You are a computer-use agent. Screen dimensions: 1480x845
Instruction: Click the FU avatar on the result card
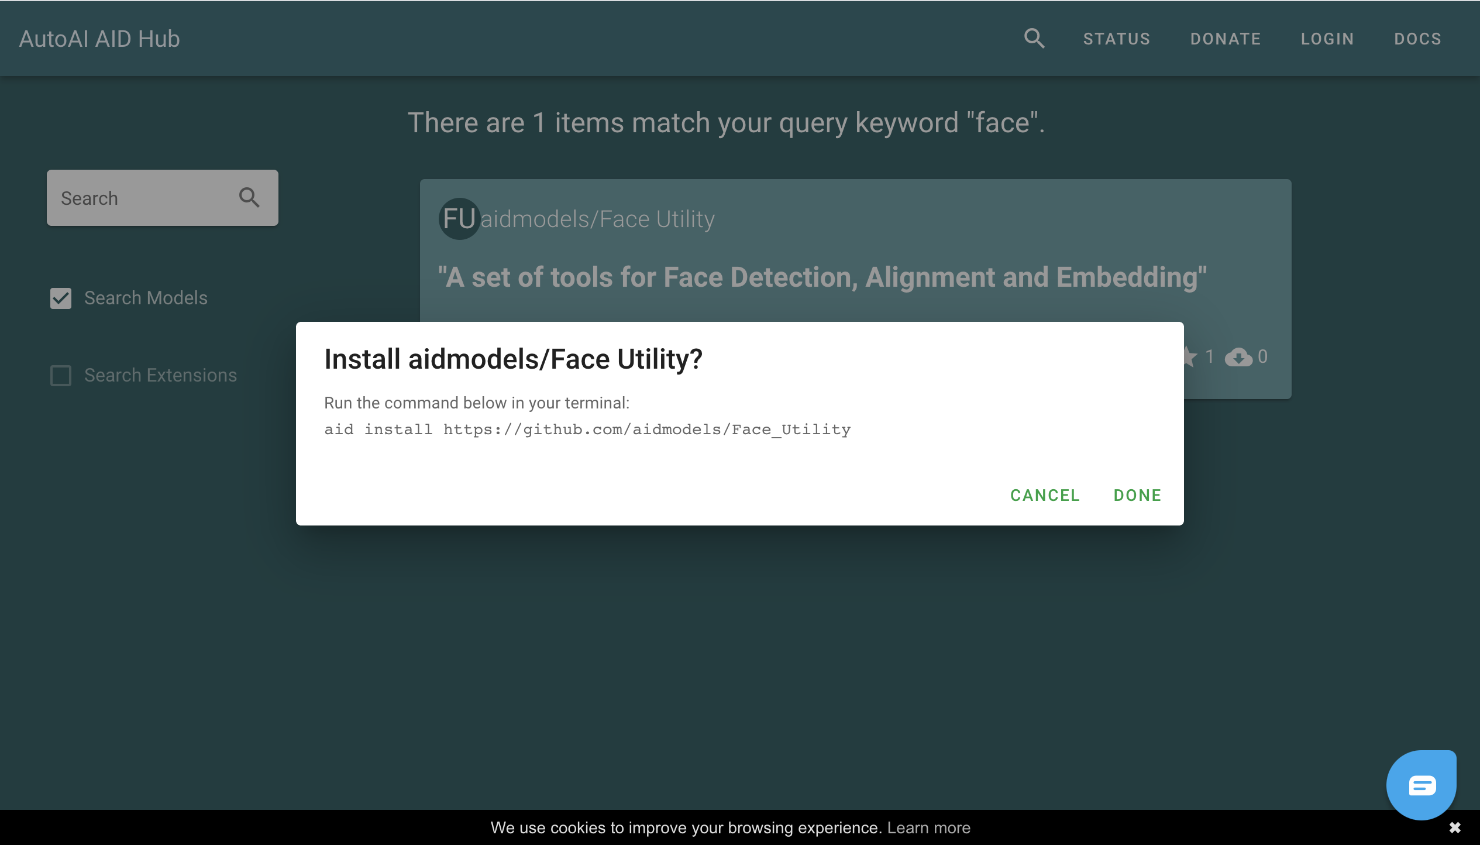point(459,219)
